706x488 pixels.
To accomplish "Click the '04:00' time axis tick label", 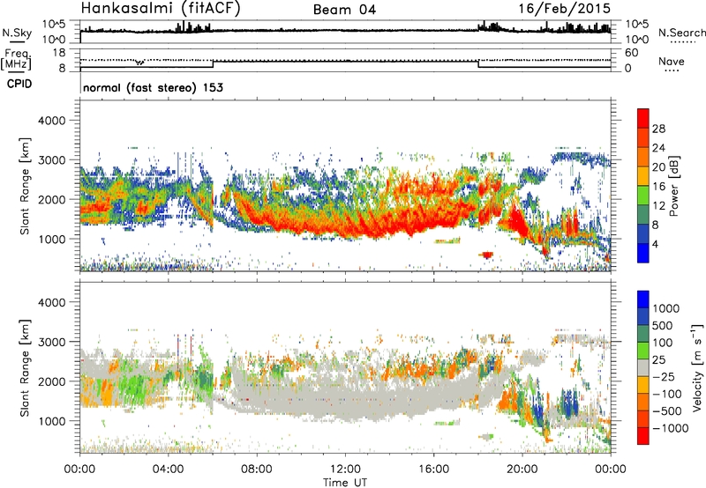I will (x=168, y=470).
